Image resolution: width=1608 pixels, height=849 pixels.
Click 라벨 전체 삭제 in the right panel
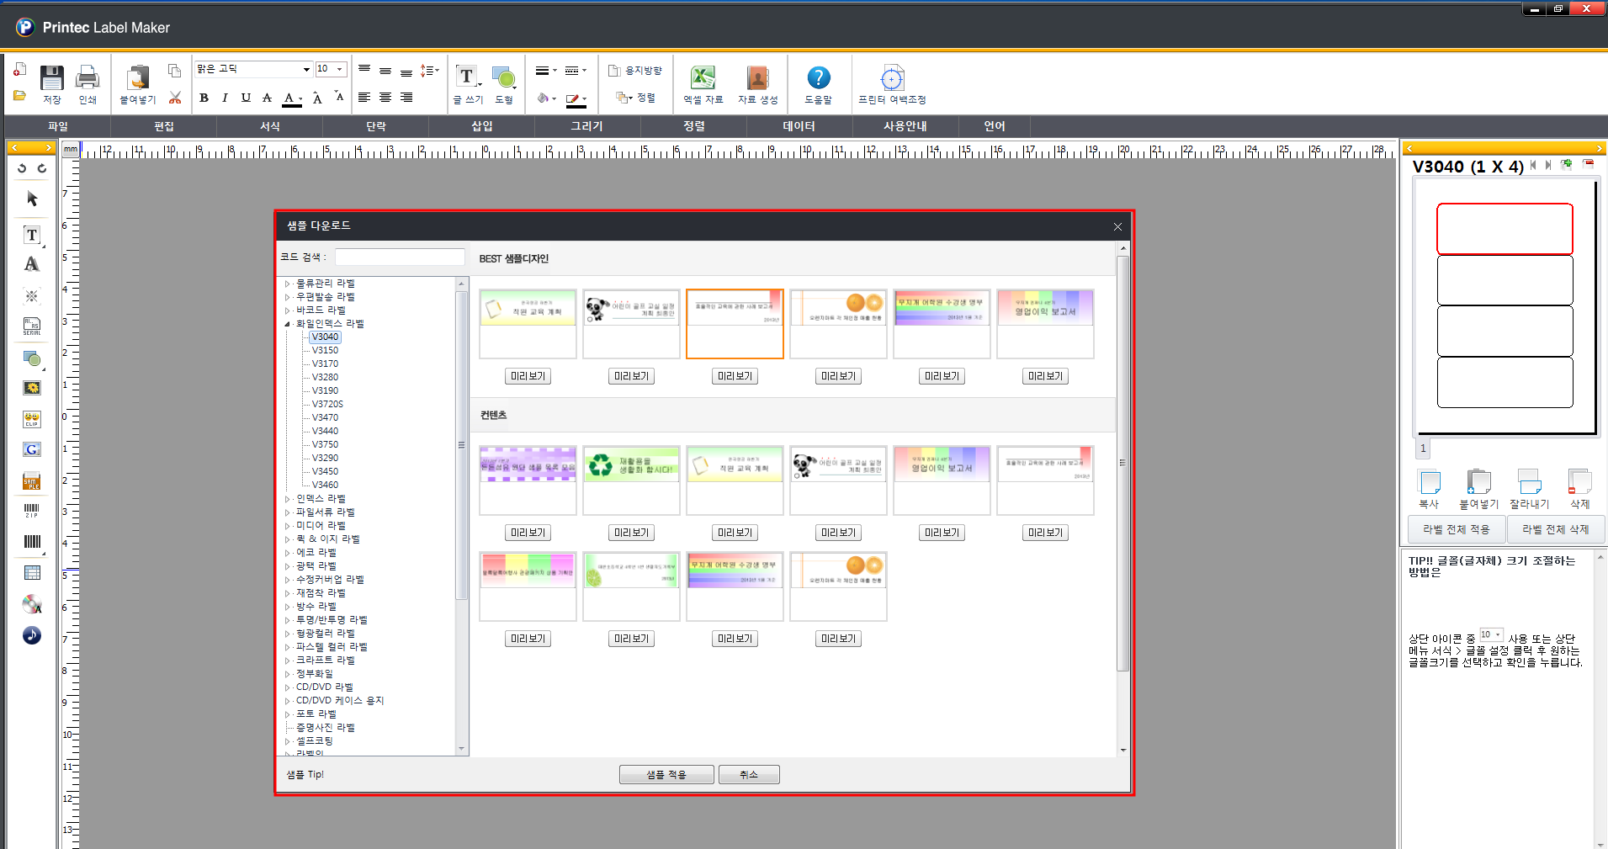coord(1555,529)
